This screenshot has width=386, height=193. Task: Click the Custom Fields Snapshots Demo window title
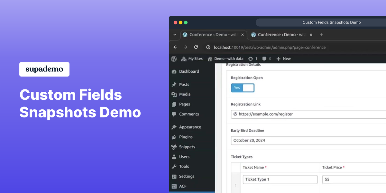(x=332, y=23)
